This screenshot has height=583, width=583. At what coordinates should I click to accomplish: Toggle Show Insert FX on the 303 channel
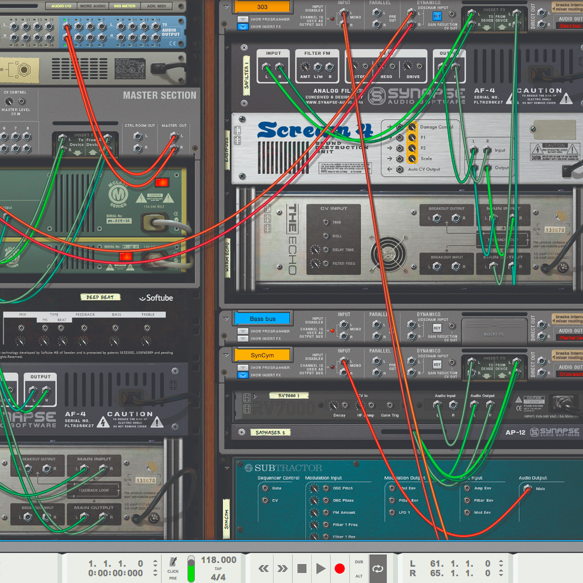(x=243, y=27)
